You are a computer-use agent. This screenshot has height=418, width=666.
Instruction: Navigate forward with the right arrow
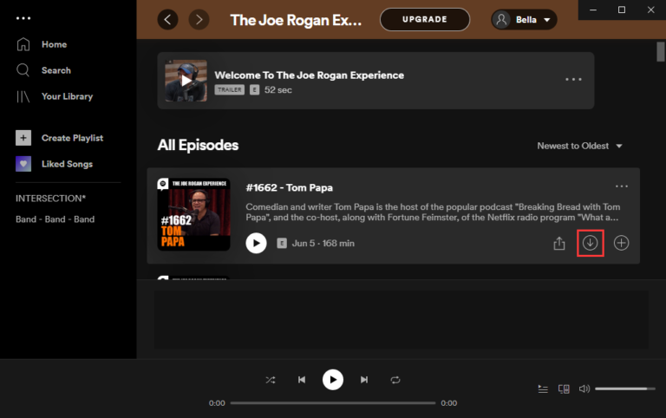pyautogui.click(x=199, y=20)
